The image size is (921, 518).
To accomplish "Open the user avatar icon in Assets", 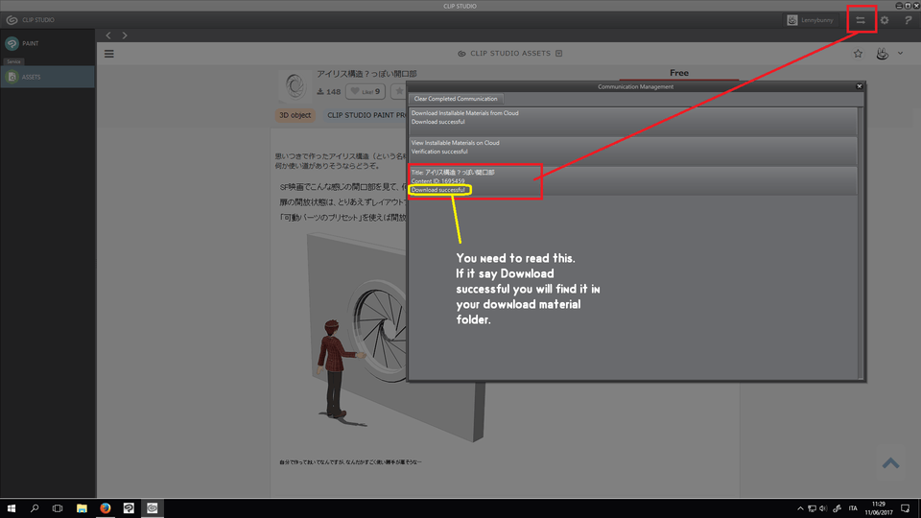I will point(883,54).
